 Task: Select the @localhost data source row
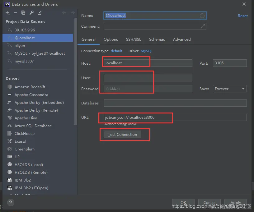pyautogui.click(x=38, y=38)
